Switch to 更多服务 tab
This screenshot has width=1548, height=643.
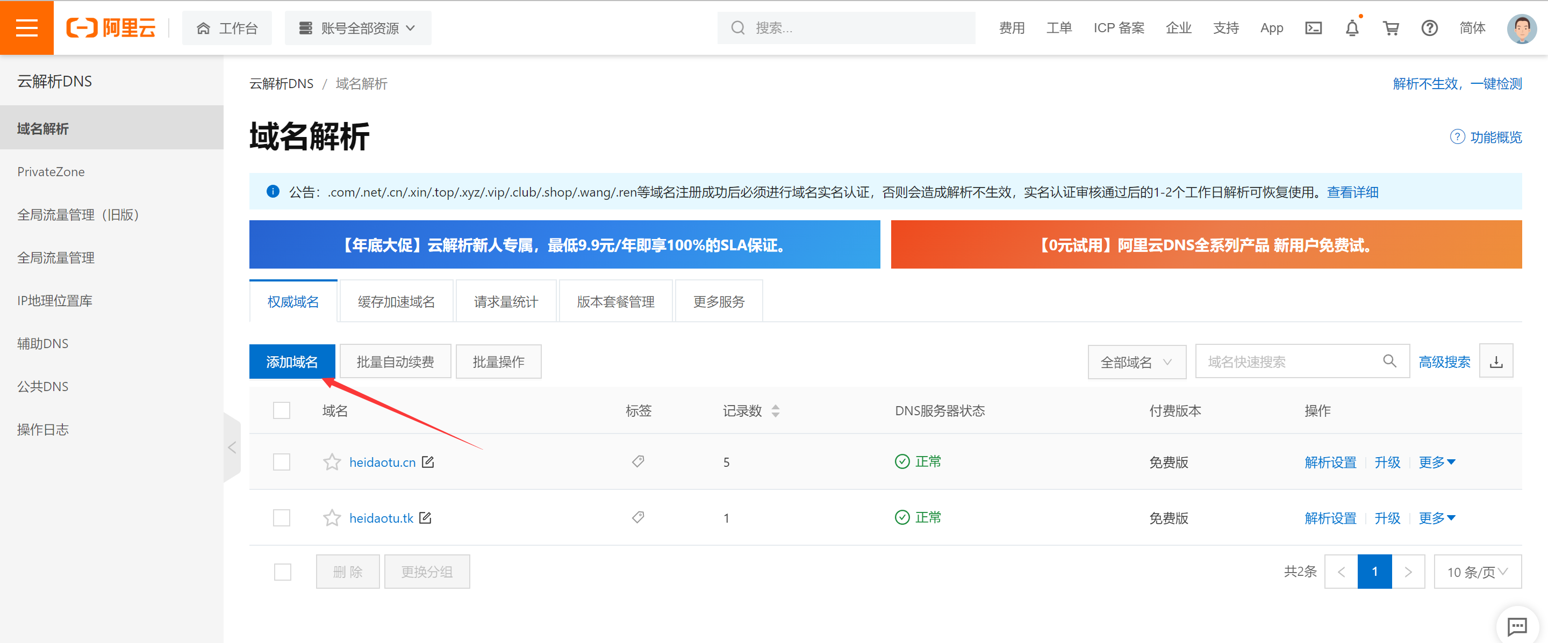tap(719, 301)
